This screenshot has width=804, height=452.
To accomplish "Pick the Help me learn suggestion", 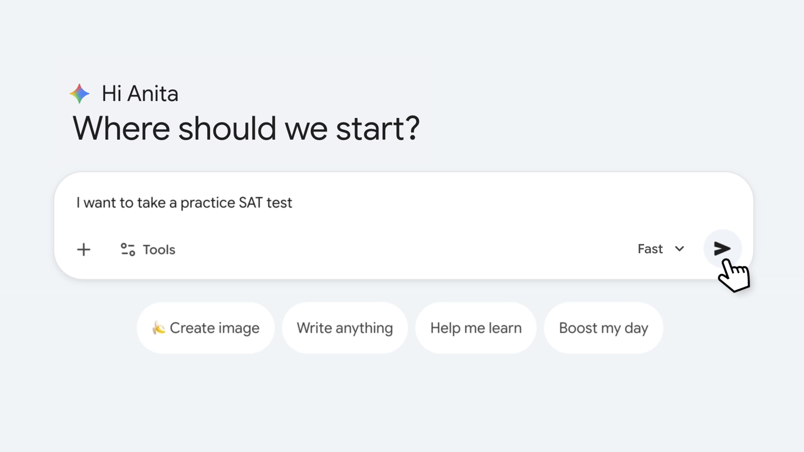I will pyautogui.click(x=476, y=328).
